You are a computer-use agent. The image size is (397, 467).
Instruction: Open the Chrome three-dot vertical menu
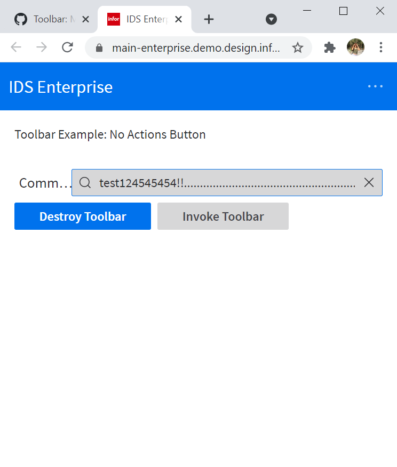coord(381,47)
